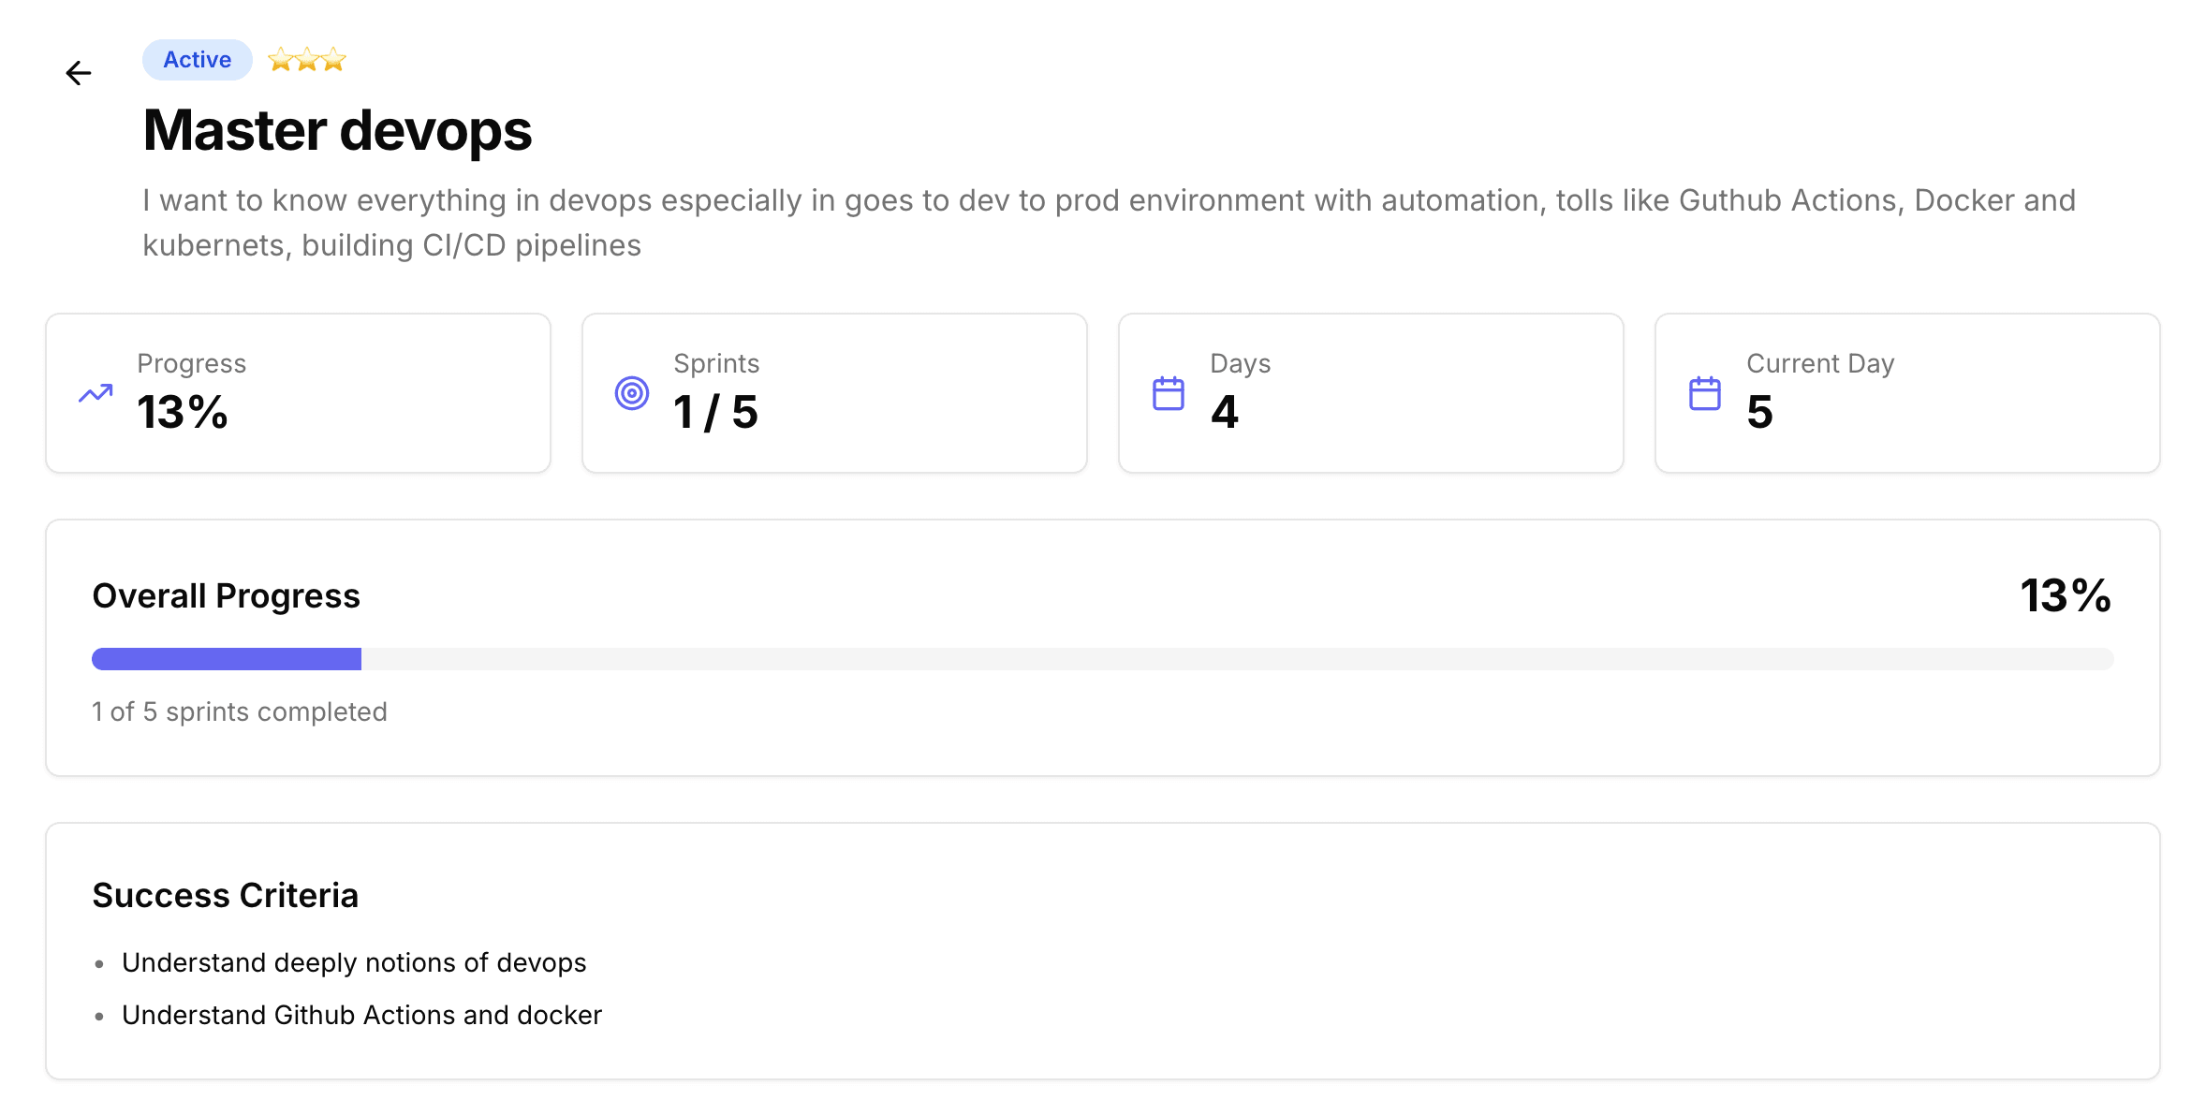
Task: Click the Success Criteria heading
Action: pyautogui.click(x=226, y=896)
